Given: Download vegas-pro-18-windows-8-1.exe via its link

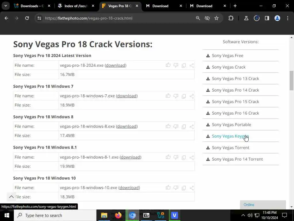Looking at the screenshot, I should click(131, 157).
